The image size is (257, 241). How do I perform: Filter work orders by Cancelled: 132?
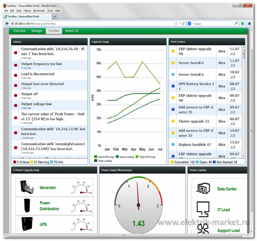point(183,162)
